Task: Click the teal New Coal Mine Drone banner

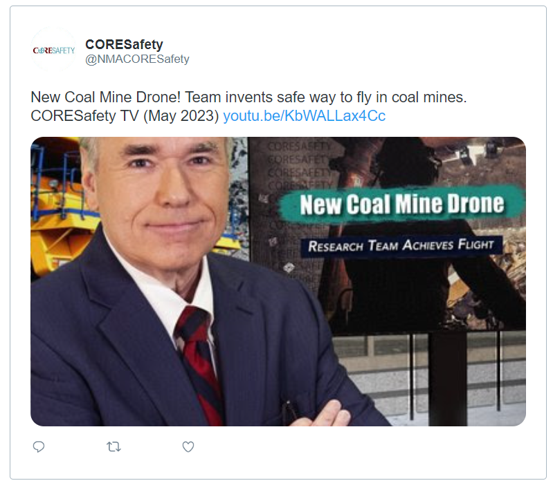Action: pos(401,204)
